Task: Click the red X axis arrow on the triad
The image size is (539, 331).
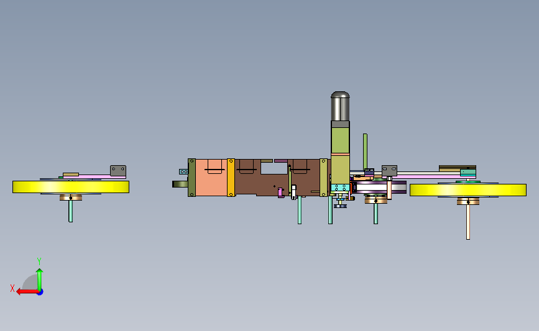Action: 27,291
